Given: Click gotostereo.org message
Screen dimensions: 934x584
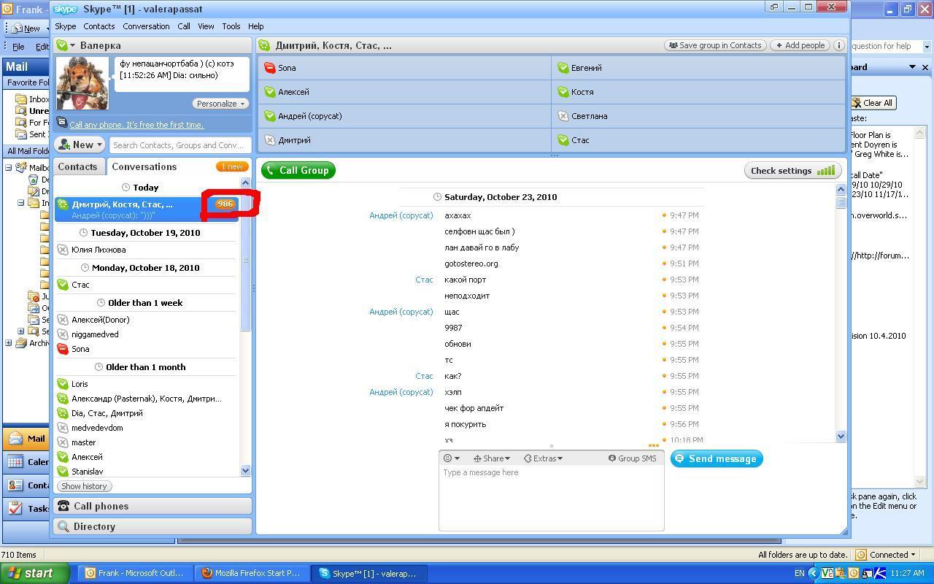Looking at the screenshot, I should point(471,264).
